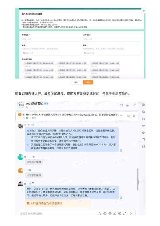Select the 5月28日 10:30-11:30 time slot
The height and width of the screenshot is (226, 160).
pos(104,63)
